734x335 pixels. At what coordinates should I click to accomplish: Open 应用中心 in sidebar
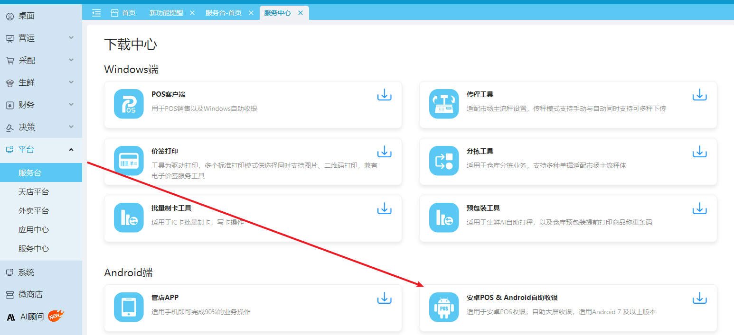pos(34,230)
